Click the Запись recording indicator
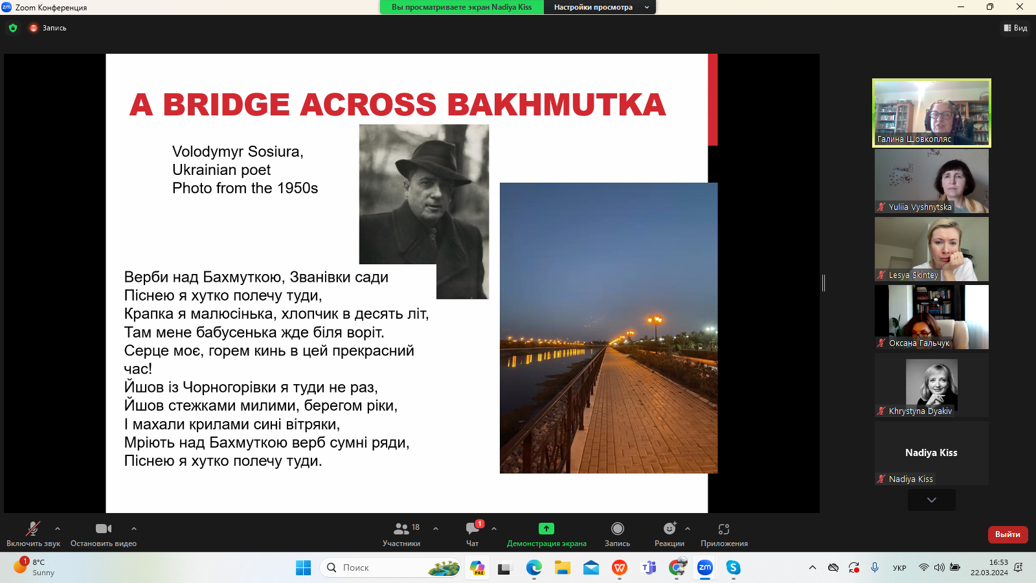 49,28
